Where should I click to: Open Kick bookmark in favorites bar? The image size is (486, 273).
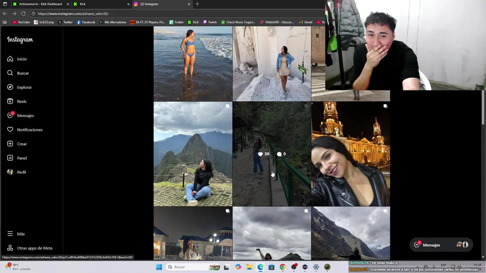tap(193, 22)
